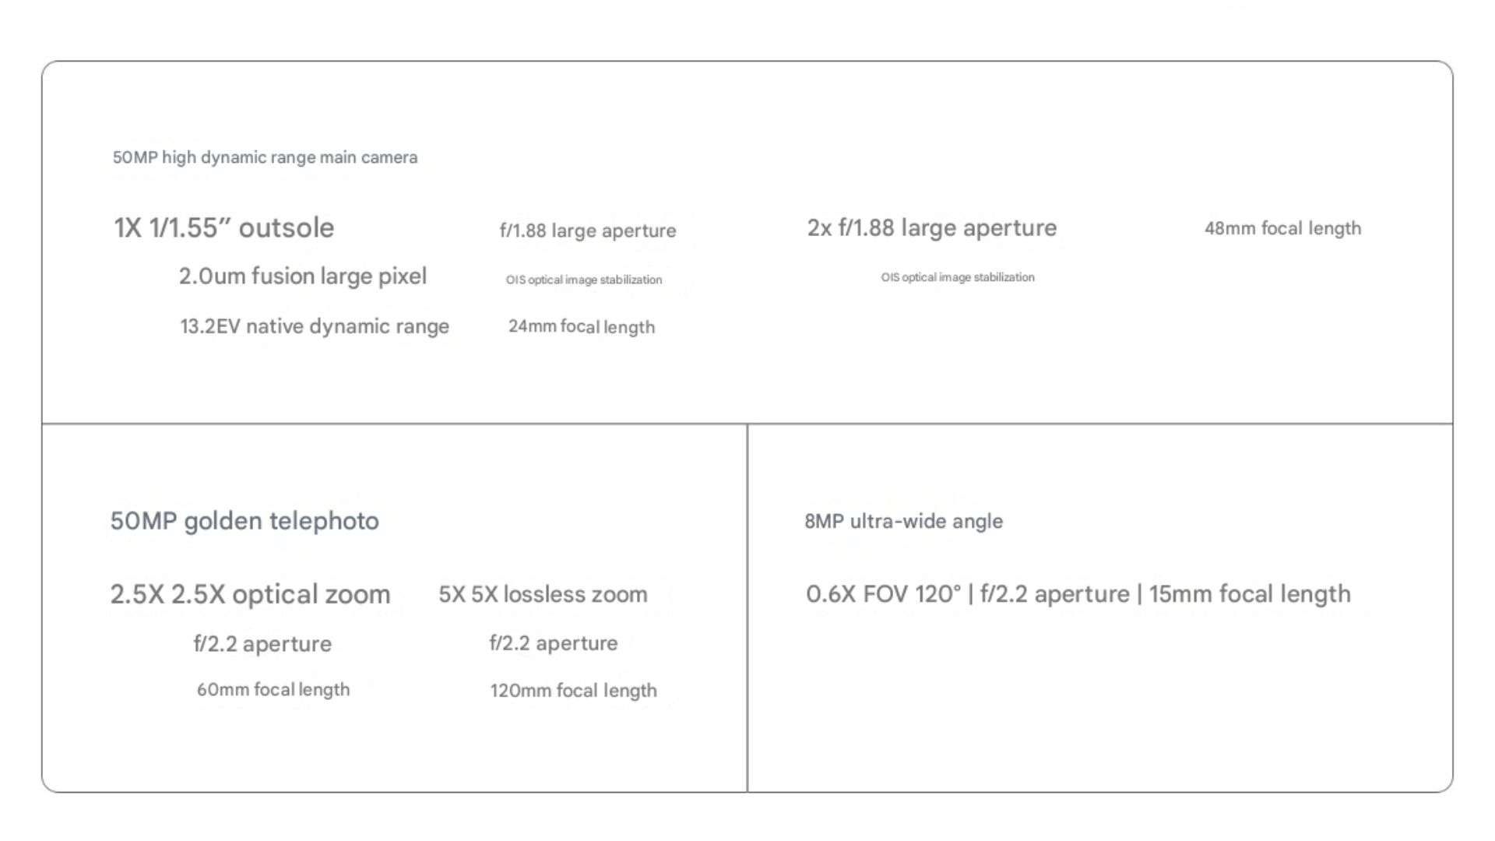Click '2.5X 2.5X optical zoom' text
Screen dimensions: 1495x841
point(250,594)
